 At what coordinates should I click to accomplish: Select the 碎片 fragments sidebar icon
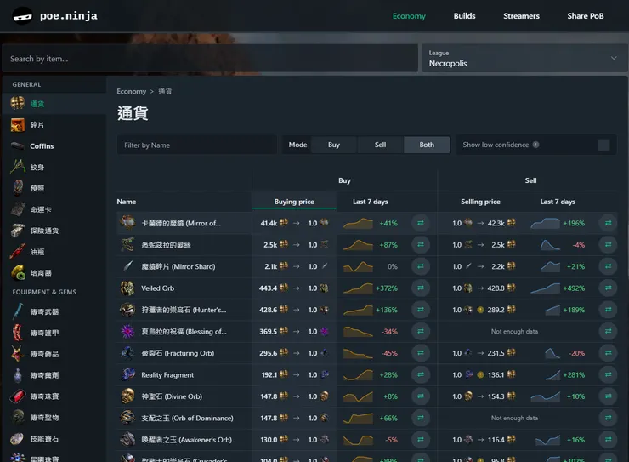tap(17, 125)
